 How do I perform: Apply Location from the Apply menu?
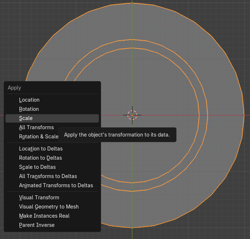[29, 100]
